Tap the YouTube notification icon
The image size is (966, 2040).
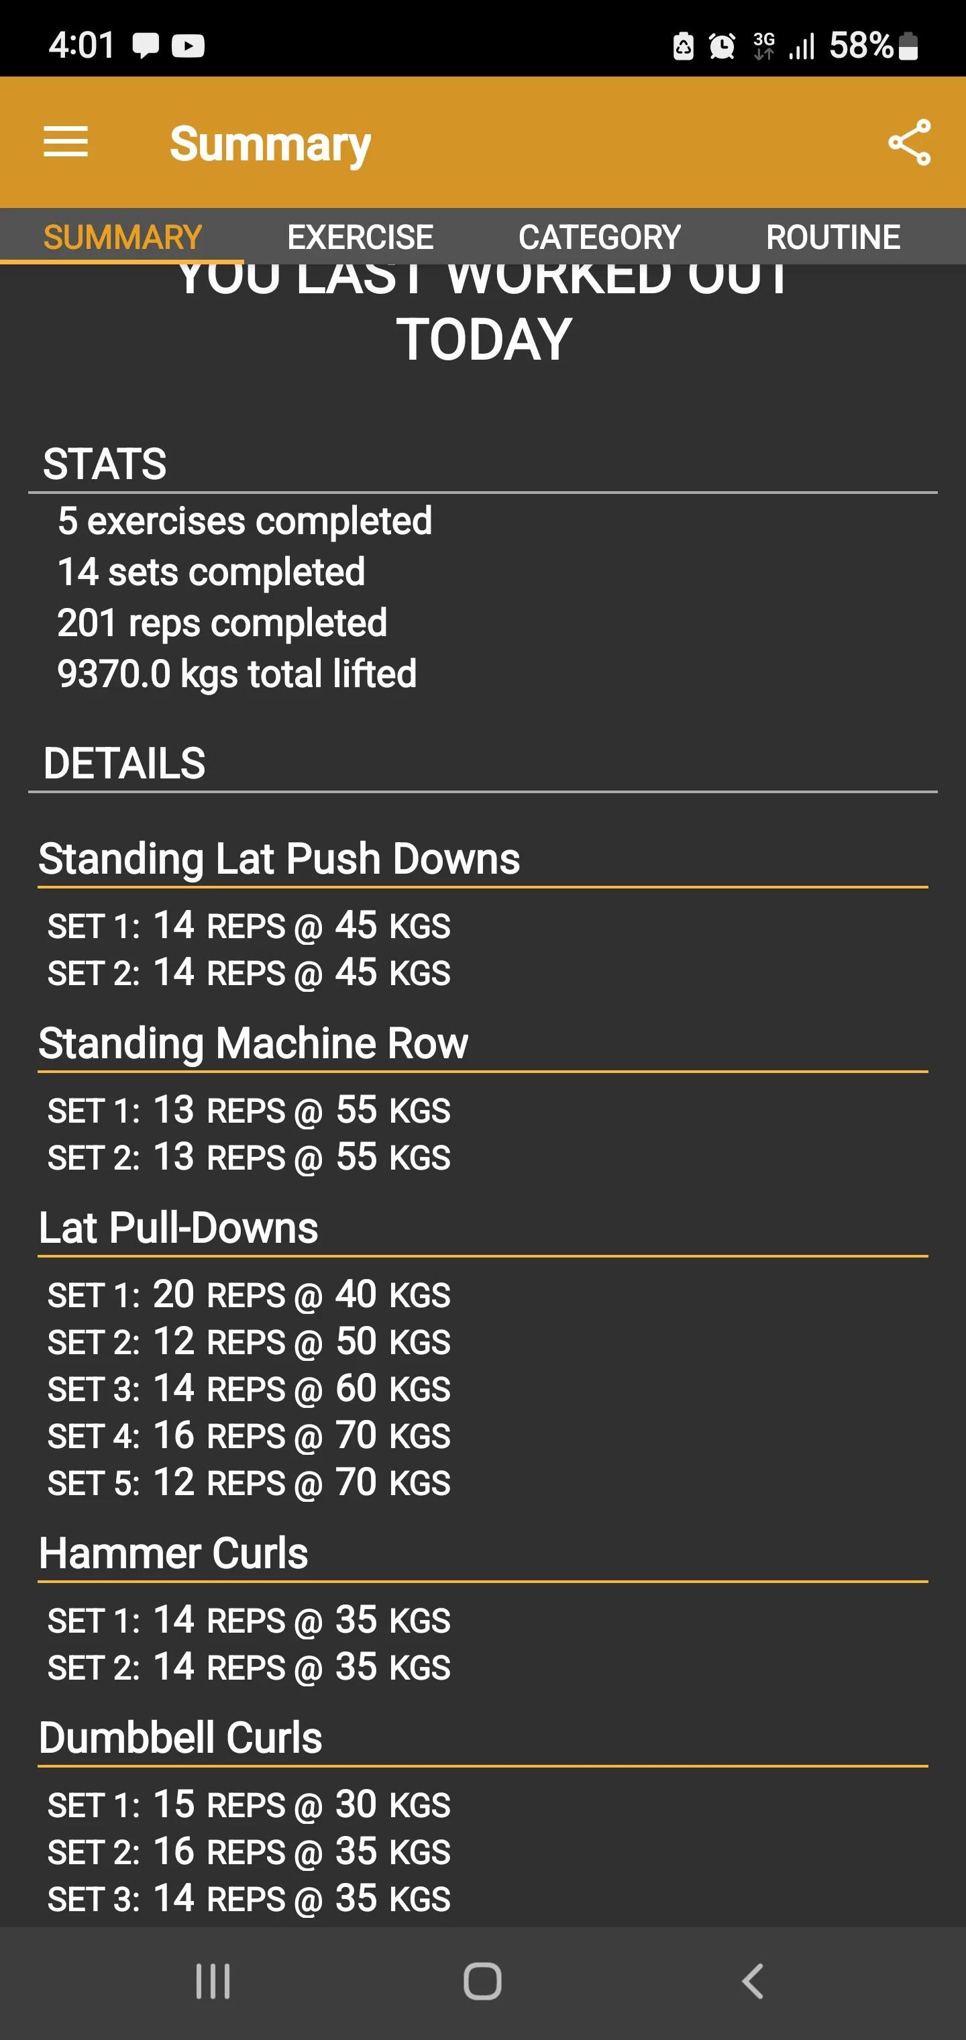pyautogui.click(x=188, y=45)
